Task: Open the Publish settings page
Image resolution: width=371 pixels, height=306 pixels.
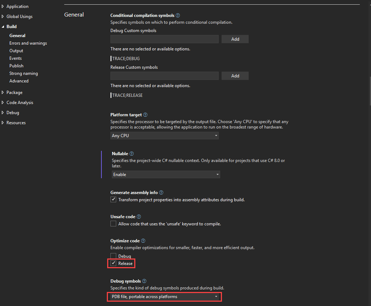Action: pos(16,66)
